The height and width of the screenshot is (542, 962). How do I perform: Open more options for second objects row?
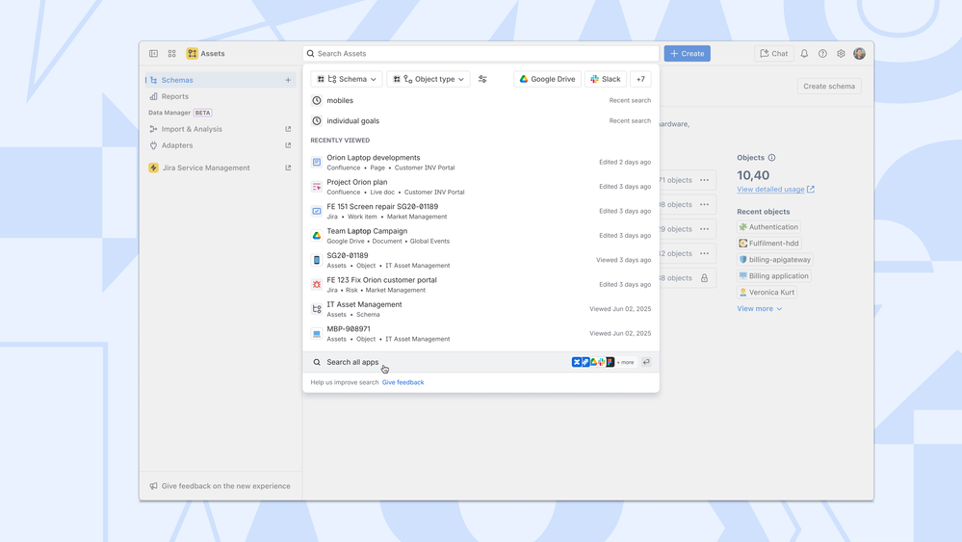(704, 204)
